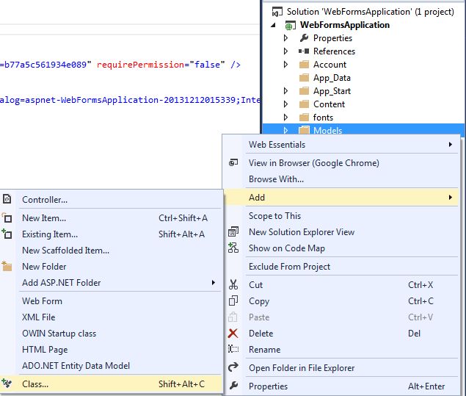
Task: Select Open Folder in File Explorer
Action: [341, 368]
